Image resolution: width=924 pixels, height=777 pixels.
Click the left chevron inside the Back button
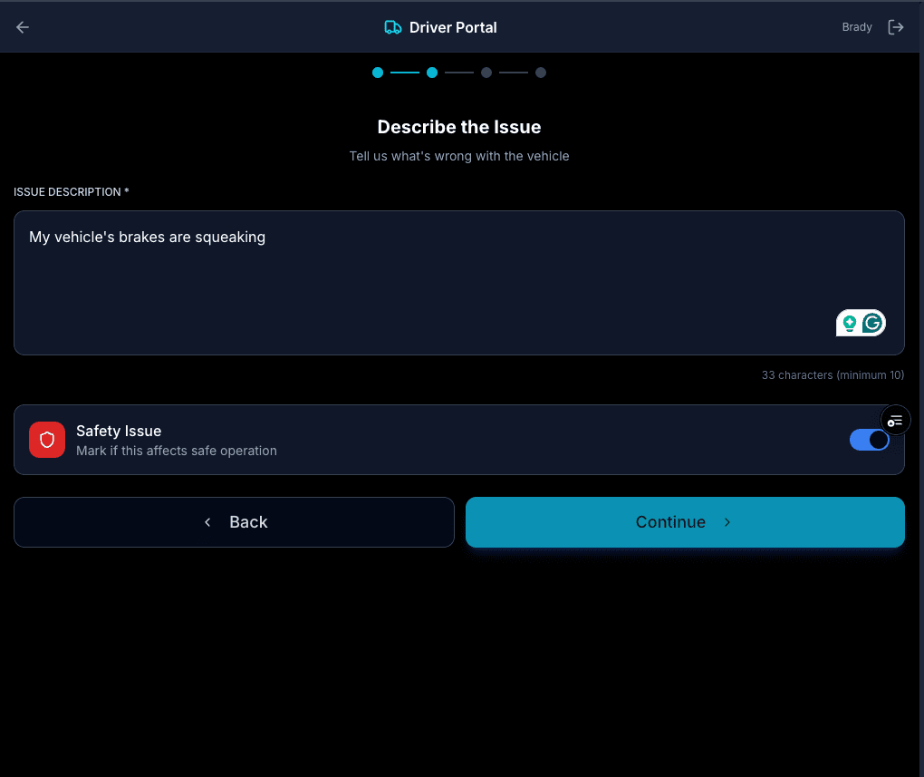207,522
